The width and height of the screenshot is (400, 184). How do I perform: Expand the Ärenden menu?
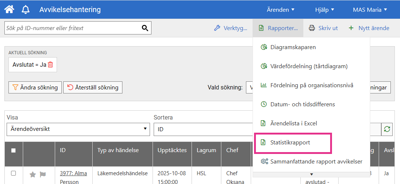281,10
